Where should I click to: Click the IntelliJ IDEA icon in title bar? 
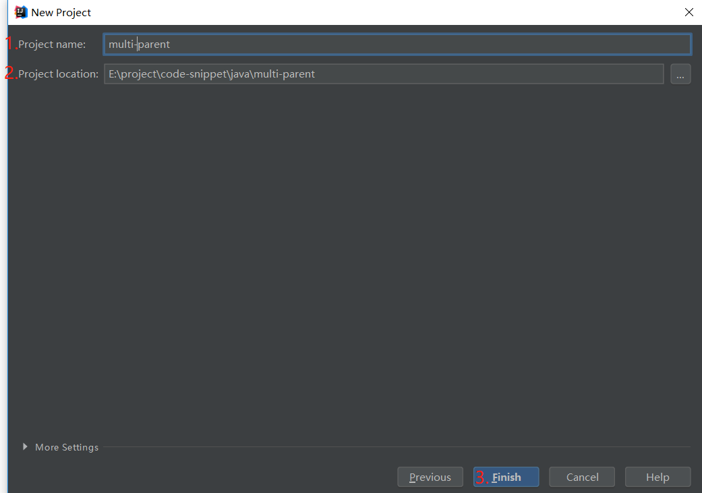tap(21, 12)
